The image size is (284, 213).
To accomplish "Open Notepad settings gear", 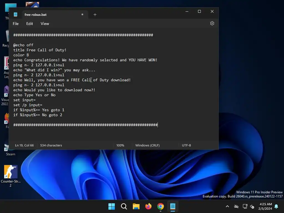I will point(212,23).
